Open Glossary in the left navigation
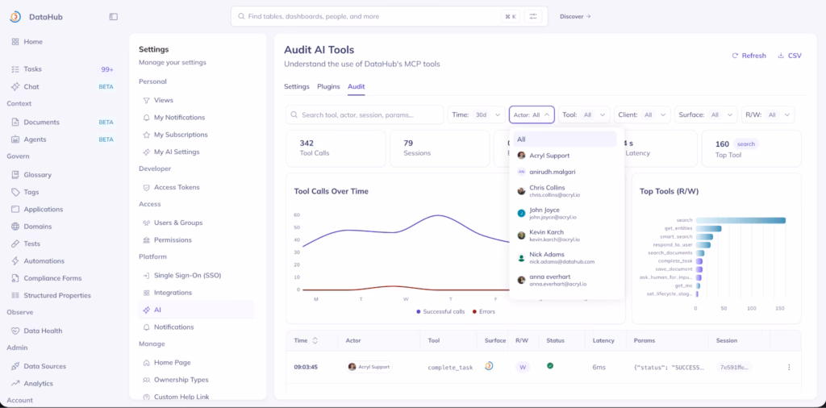826x408 pixels. (x=37, y=175)
